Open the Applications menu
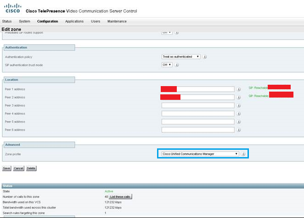 point(74,21)
